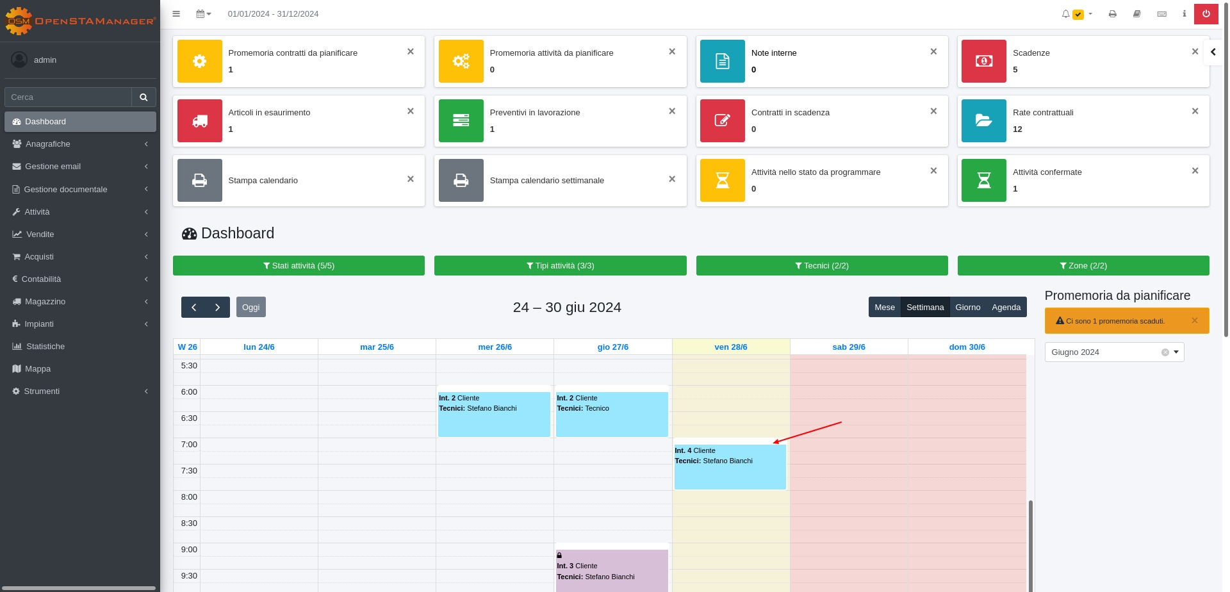
Task: Open the calendar date range dropdown
Action: click(x=203, y=13)
